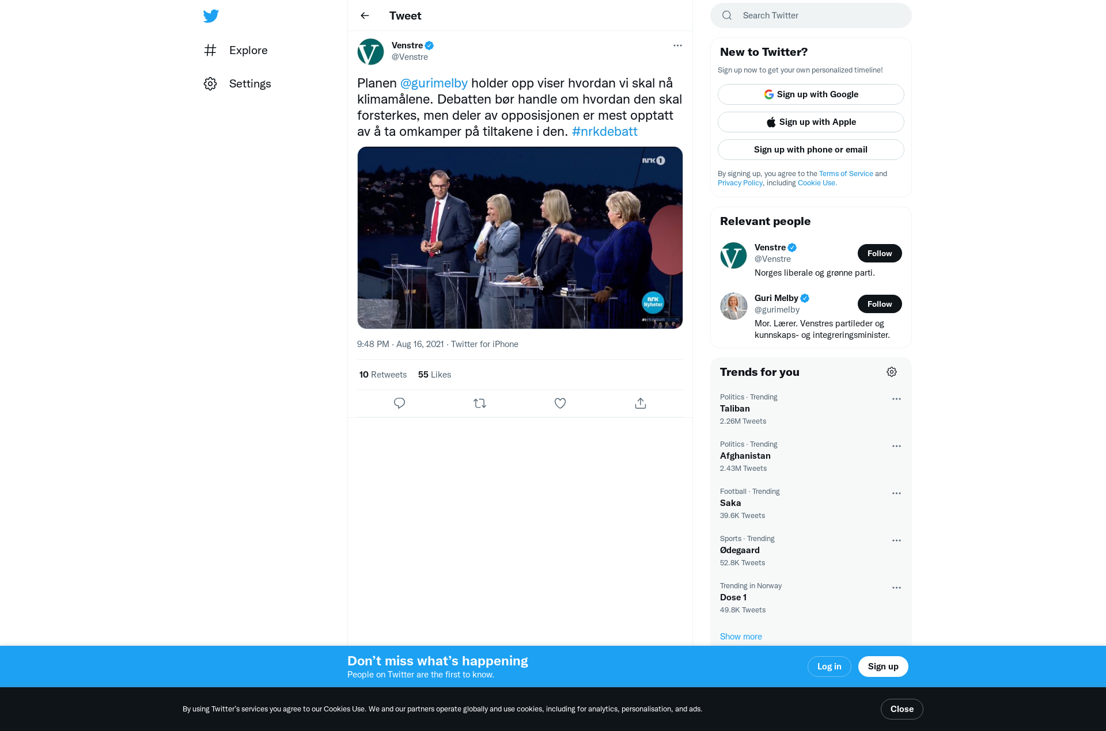Close the cookie notice
This screenshot has width=1106, height=731.
click(902, 709)
